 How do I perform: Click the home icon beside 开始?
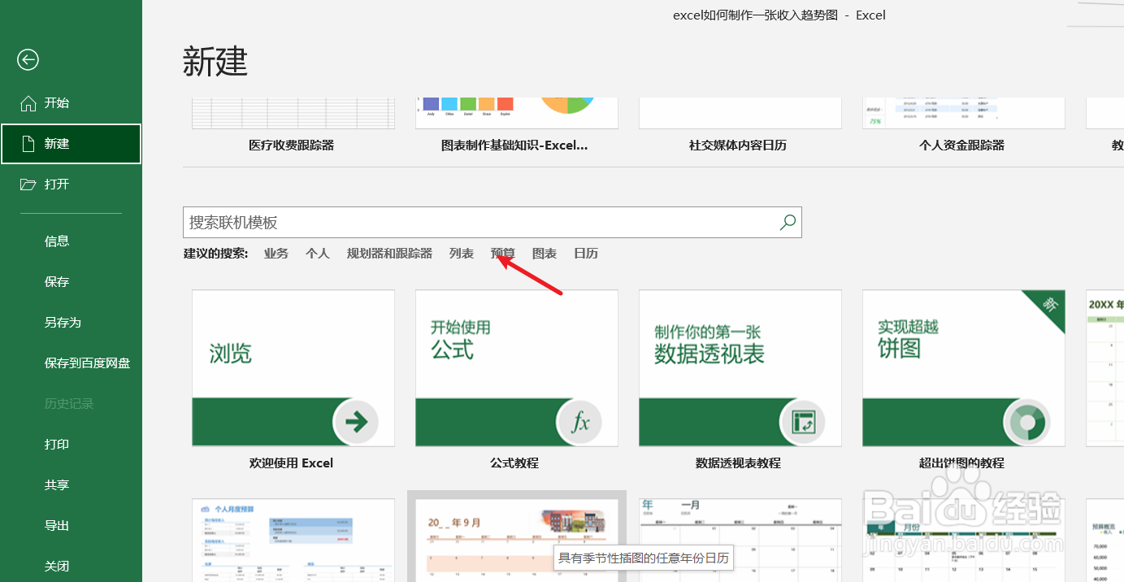click(28, 103)
